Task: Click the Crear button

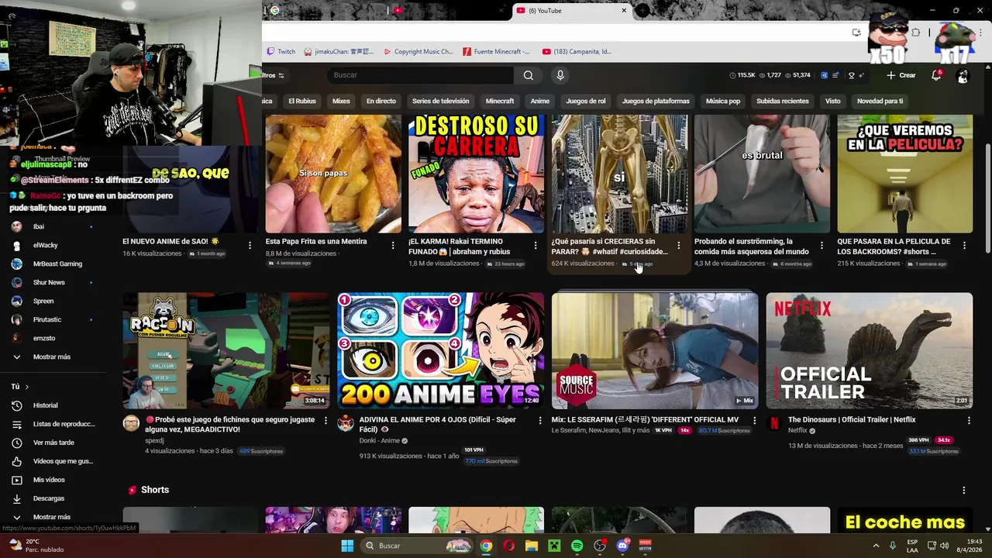Action: coord(901,75)
